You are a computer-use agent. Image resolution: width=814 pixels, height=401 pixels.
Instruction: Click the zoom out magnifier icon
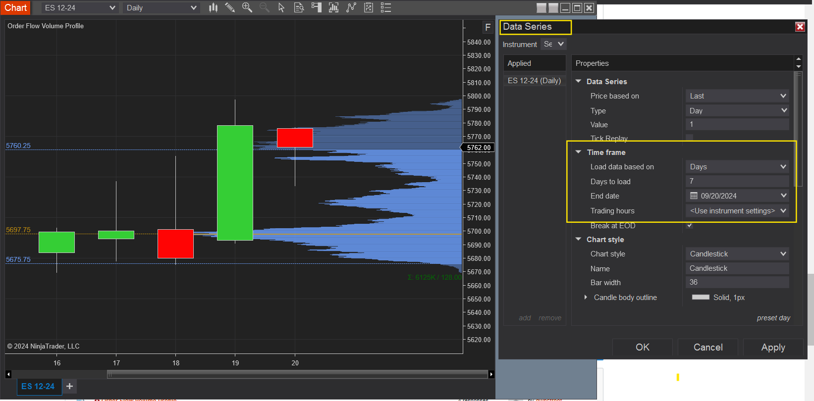point(265,7)
